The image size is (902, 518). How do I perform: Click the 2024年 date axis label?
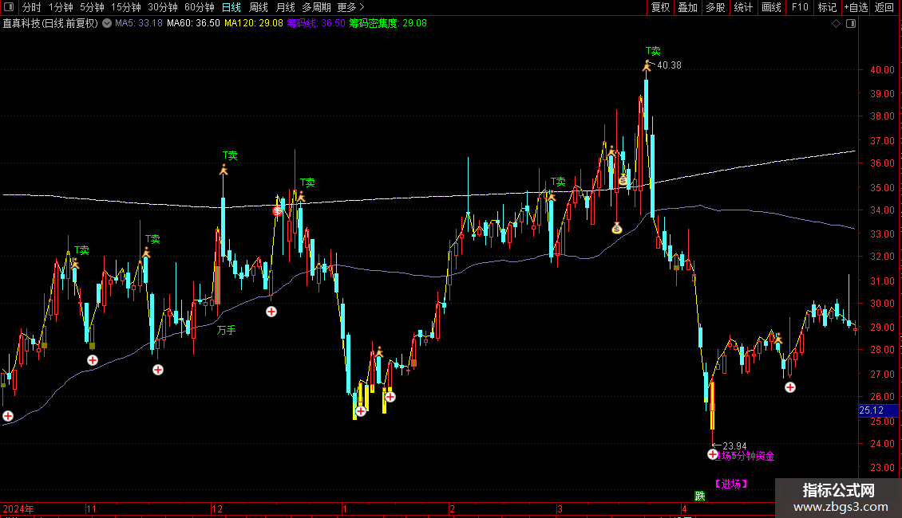(18, 508)
